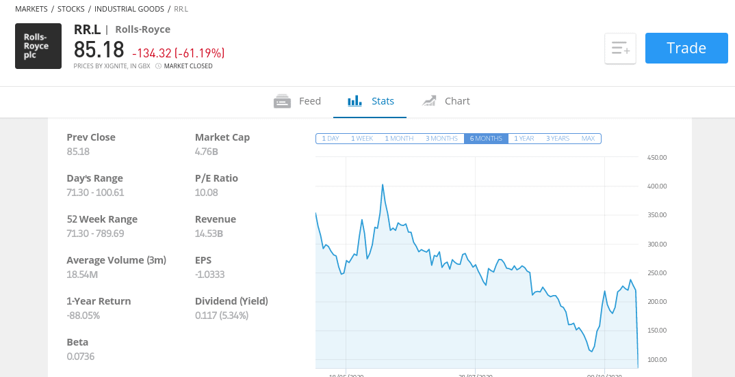The width and height of the screenshot is (735, 377).
Task: Set chart range to 3 MONTHS
Action: (441, 139)
